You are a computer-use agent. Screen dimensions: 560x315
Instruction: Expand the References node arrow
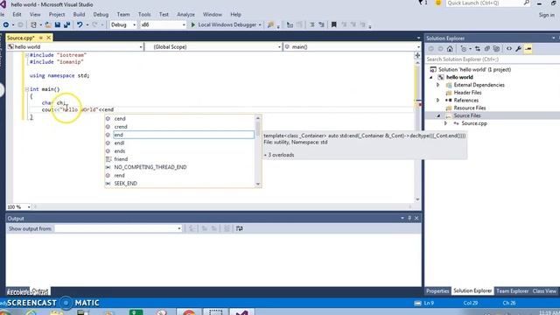[x=437, y=101]
